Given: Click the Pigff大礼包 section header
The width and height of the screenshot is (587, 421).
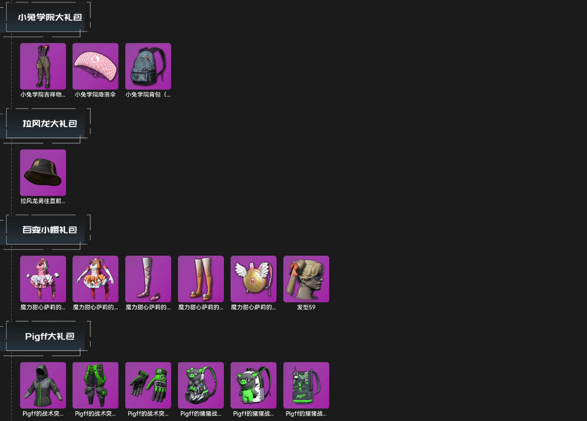Looking at the screenshot, I should click(50, 336).
